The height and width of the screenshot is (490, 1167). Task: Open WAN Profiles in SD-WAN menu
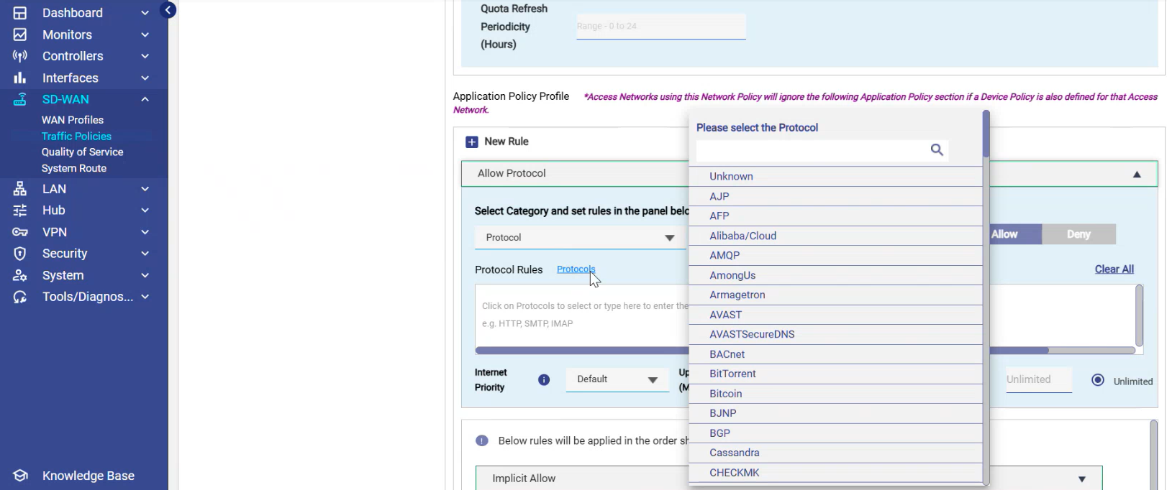pyautogui.click(x=73, y=120)
